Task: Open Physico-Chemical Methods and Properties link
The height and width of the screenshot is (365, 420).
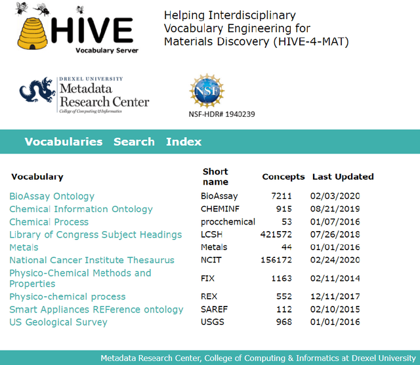Action: pos(80,278)
